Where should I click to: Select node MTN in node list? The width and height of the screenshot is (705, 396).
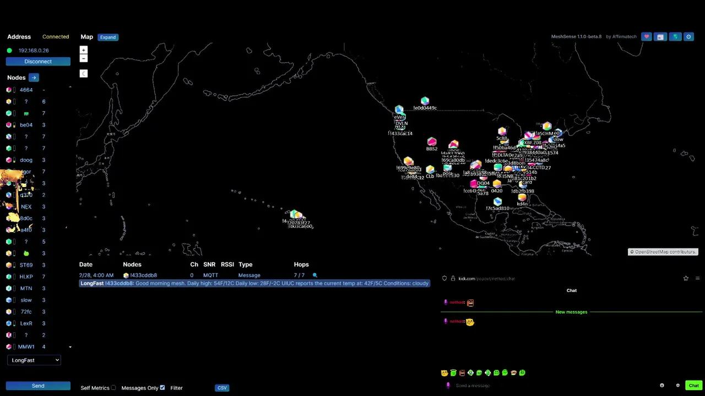(x=26, y=288)
